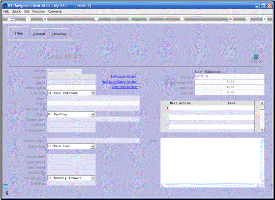Click the Payment Policy input field
This screenshot has width=275, height=200.
point(94,119)
